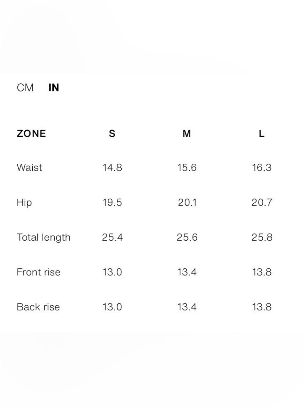Click Total length value 25.6

(x=187, y=237)
